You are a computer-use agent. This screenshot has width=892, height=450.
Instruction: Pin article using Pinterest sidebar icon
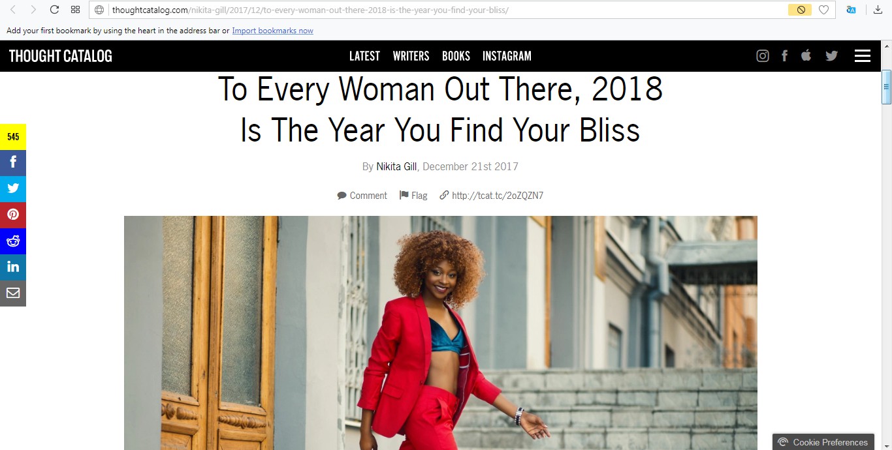[x=13, y=215]
